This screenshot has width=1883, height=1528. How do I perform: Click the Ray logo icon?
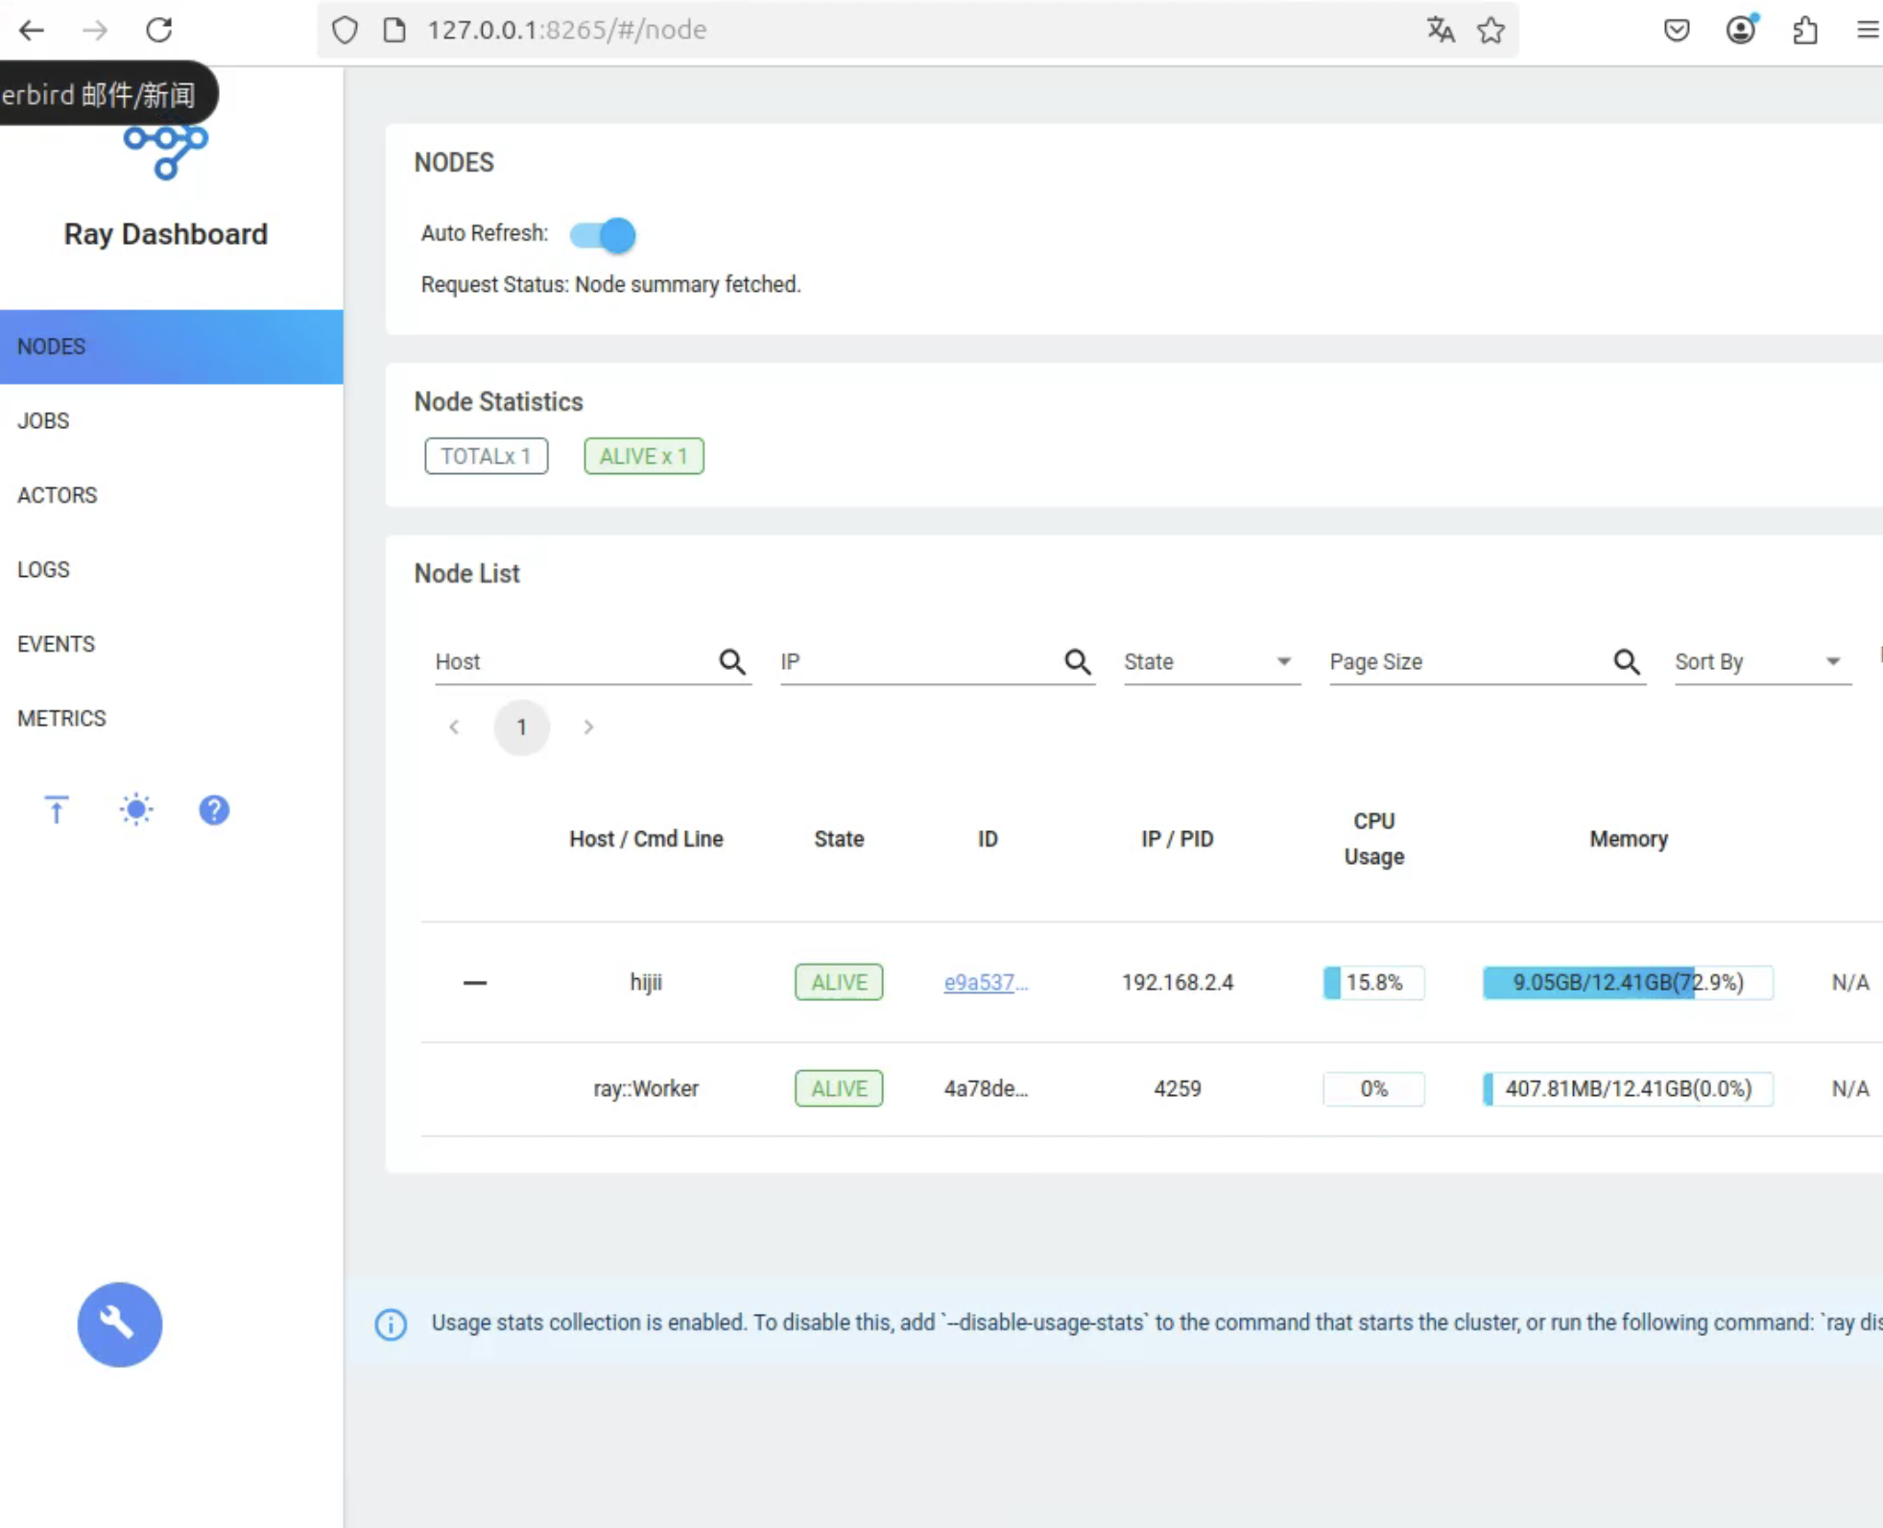pos(166,151)
